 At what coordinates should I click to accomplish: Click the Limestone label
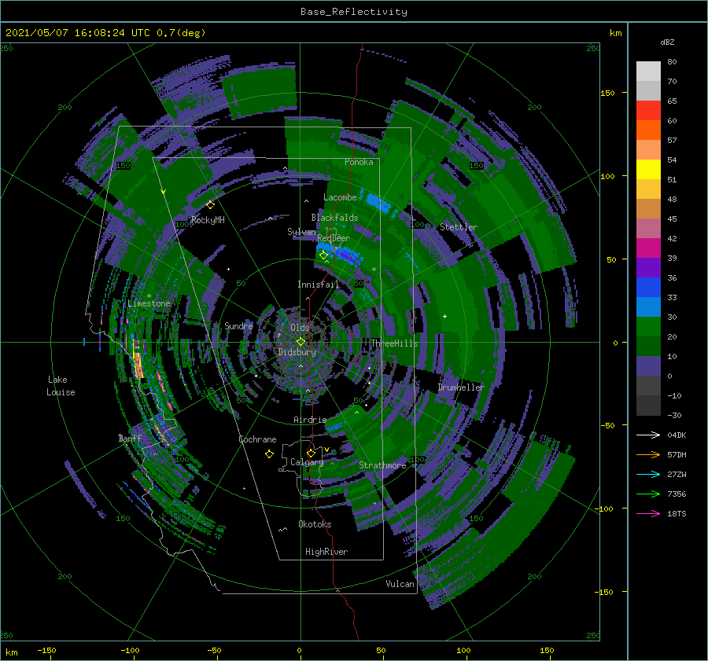(x=149, y=303)
